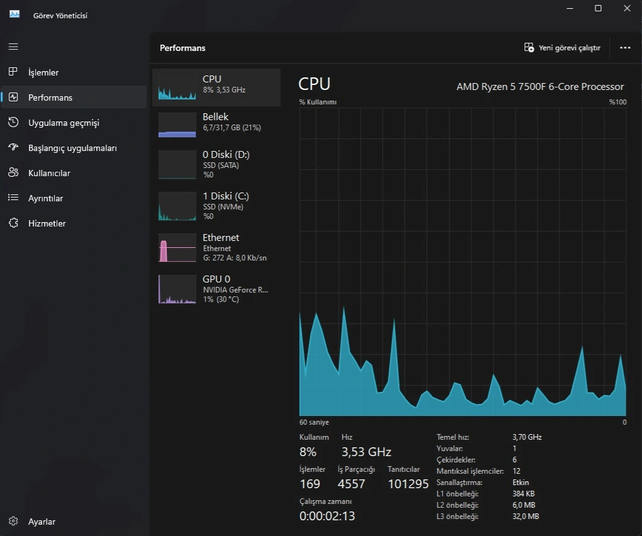Click the Ayrıntılar list icon
Viewport: 642px width, 536px height.
pos(13,198)
